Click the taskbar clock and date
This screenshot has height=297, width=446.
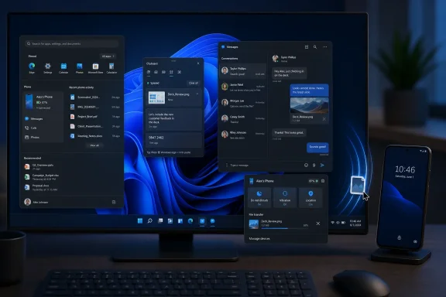[355, 223]
